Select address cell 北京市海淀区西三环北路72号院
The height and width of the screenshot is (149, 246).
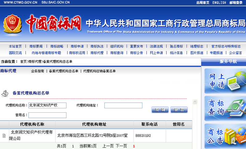93,135
